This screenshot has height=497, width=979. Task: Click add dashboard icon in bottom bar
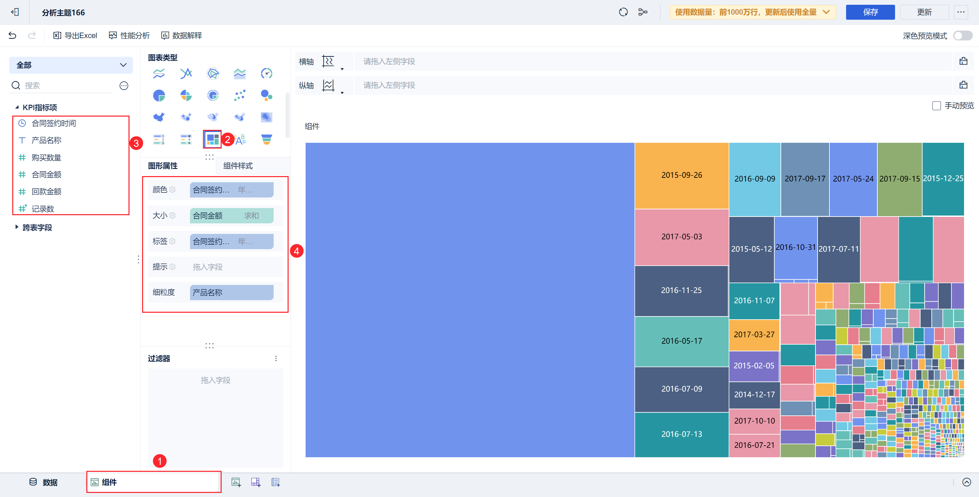[x=256, y=482]
